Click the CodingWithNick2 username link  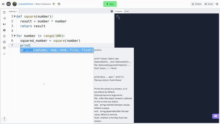(26, 4)
